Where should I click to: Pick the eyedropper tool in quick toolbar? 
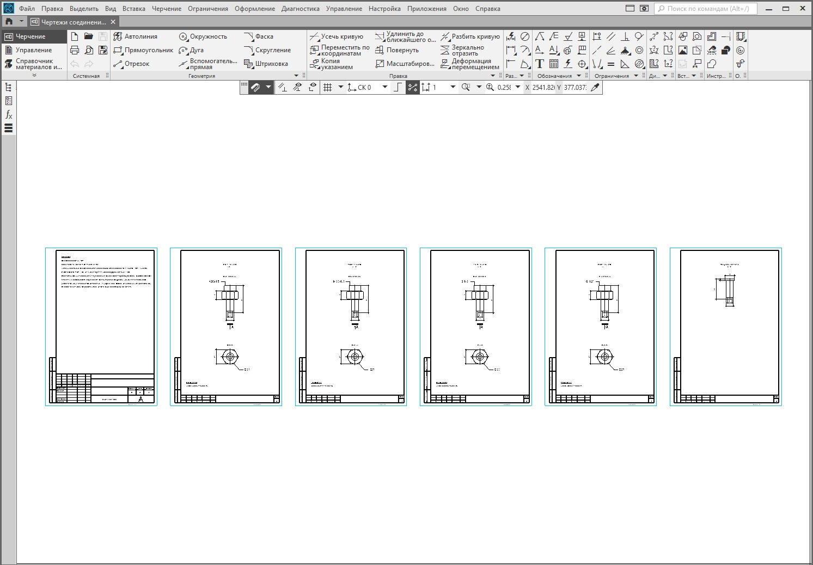[595, 87]
